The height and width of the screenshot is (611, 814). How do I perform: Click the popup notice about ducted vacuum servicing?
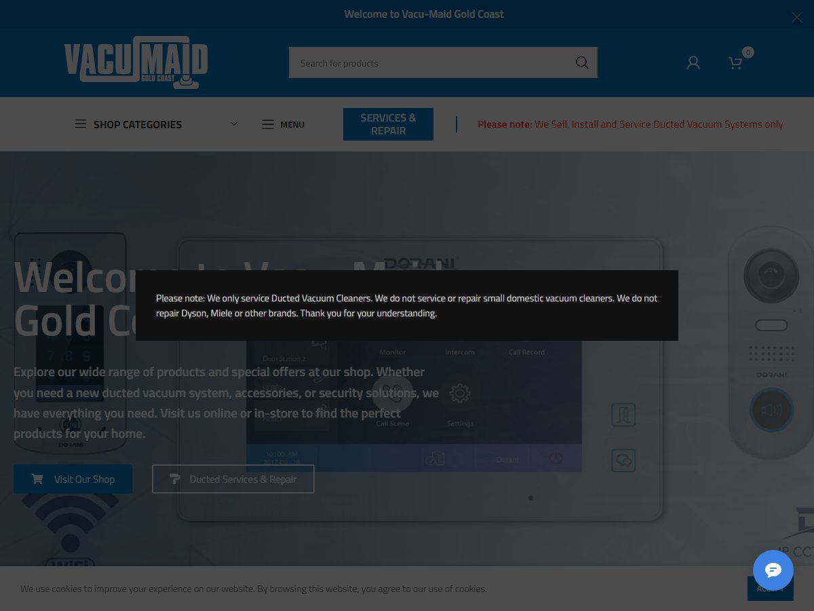(407, 305)
